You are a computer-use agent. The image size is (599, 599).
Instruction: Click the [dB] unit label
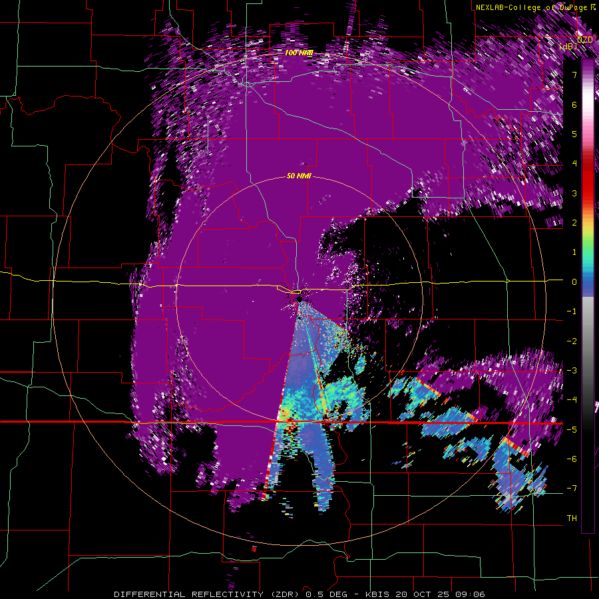[x=568, y=47]
